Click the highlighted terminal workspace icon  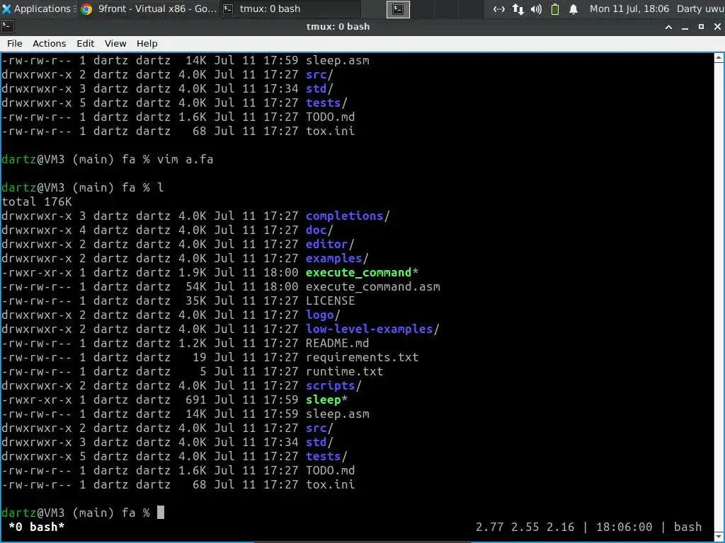click(x=398, y=9)
